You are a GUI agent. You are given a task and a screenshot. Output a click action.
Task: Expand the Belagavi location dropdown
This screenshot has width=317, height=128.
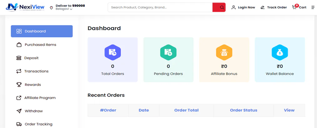point(64,9)
